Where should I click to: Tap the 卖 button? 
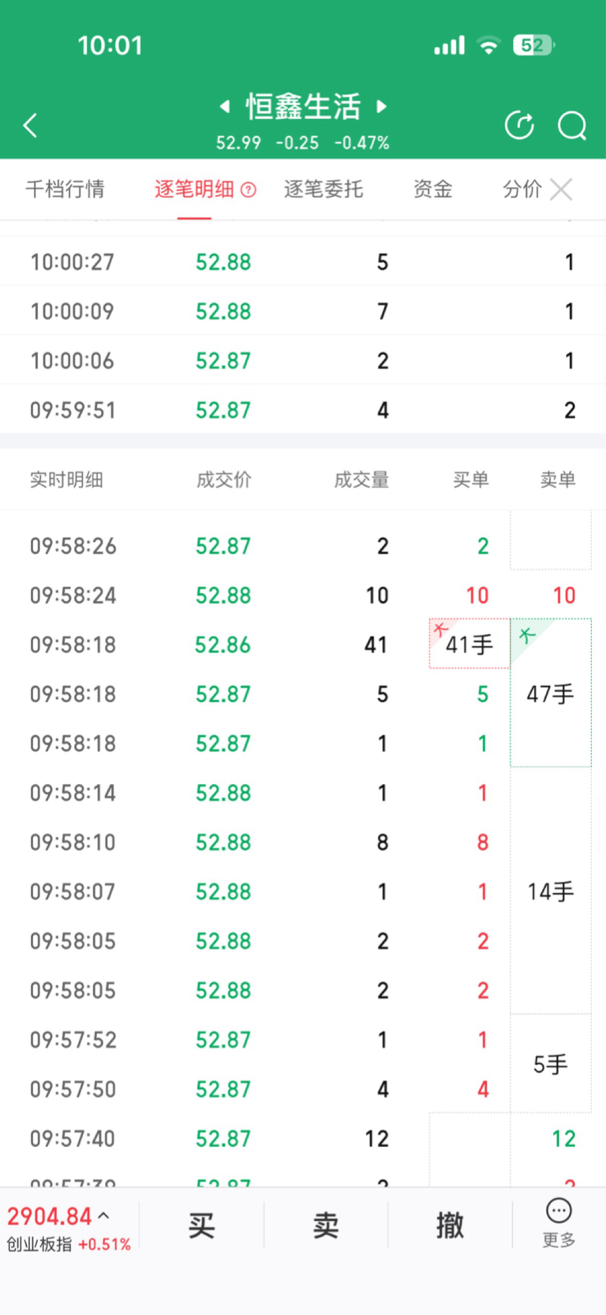point(326,1225)
